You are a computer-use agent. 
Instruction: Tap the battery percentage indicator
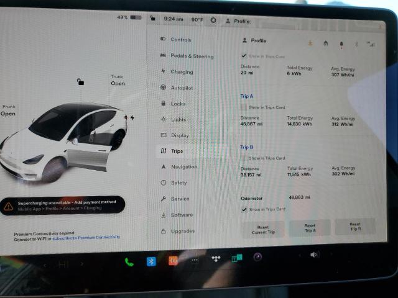pyautogui.click(x=129, y=17)
